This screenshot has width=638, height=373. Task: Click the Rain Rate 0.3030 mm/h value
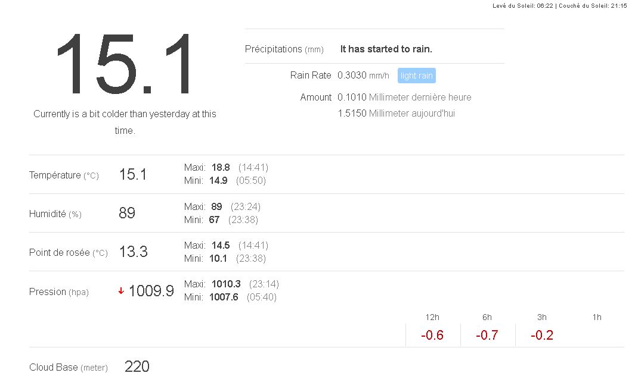(x=363, y=76)
